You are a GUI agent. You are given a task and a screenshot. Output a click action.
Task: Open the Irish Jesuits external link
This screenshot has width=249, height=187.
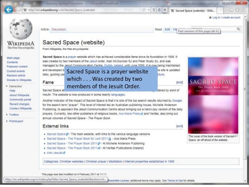[x=56, y=153]
